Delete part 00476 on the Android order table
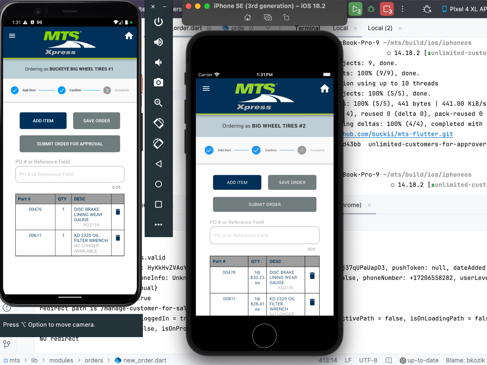Image resolution: width=487 pixels, height=365 pixels. [x=118, y=212]
